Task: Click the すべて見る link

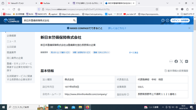Action: [x=133, y=52]
